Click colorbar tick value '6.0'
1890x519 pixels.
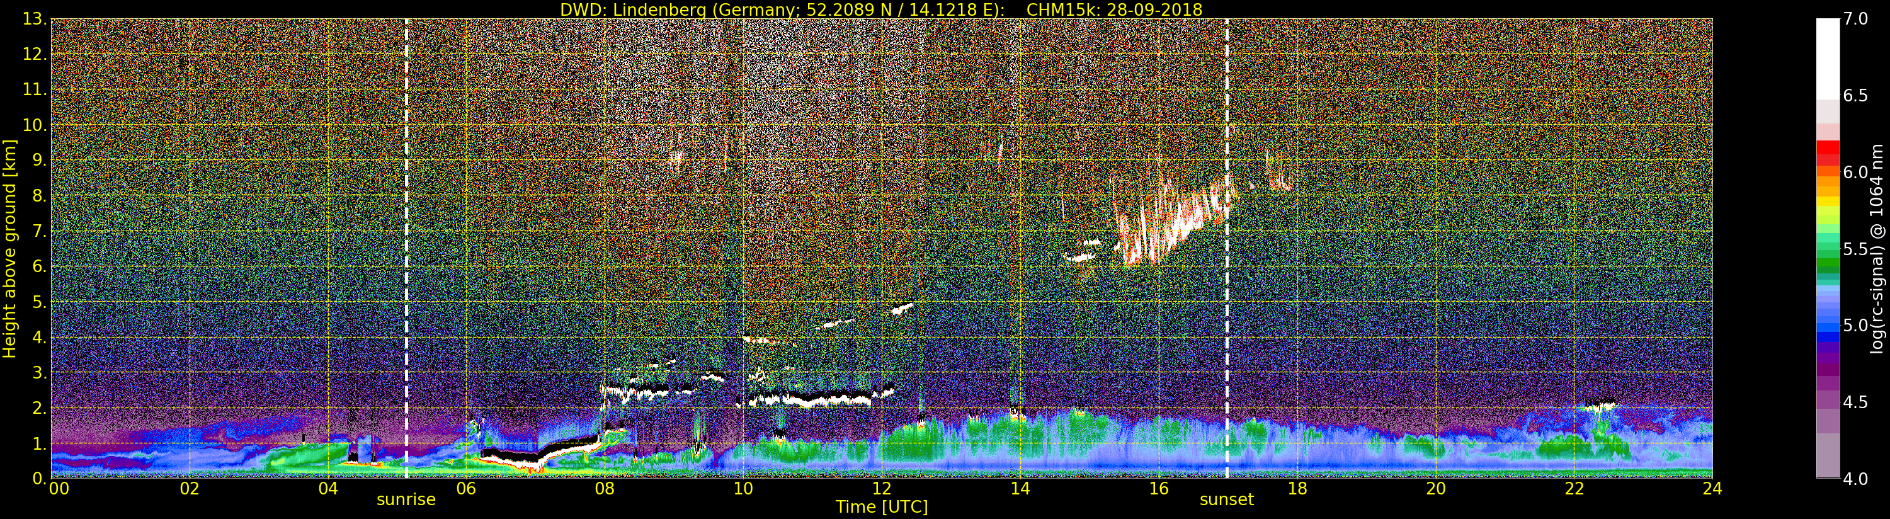(x=1855, y=173)
